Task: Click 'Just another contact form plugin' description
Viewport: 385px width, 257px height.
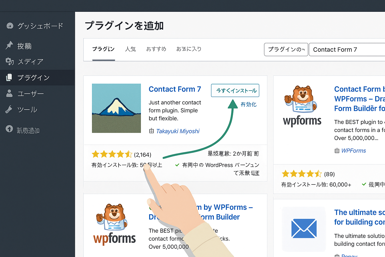Action: (175, 110)
